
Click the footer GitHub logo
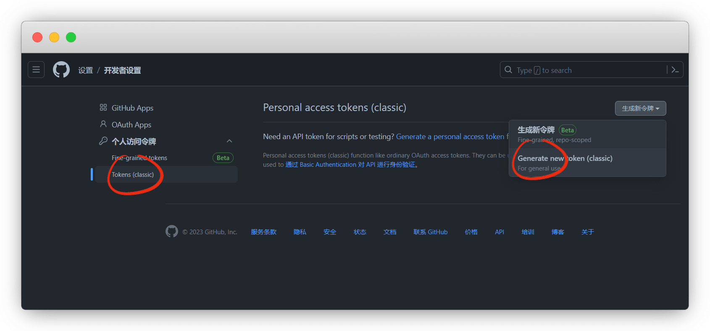tap(172, 231)
